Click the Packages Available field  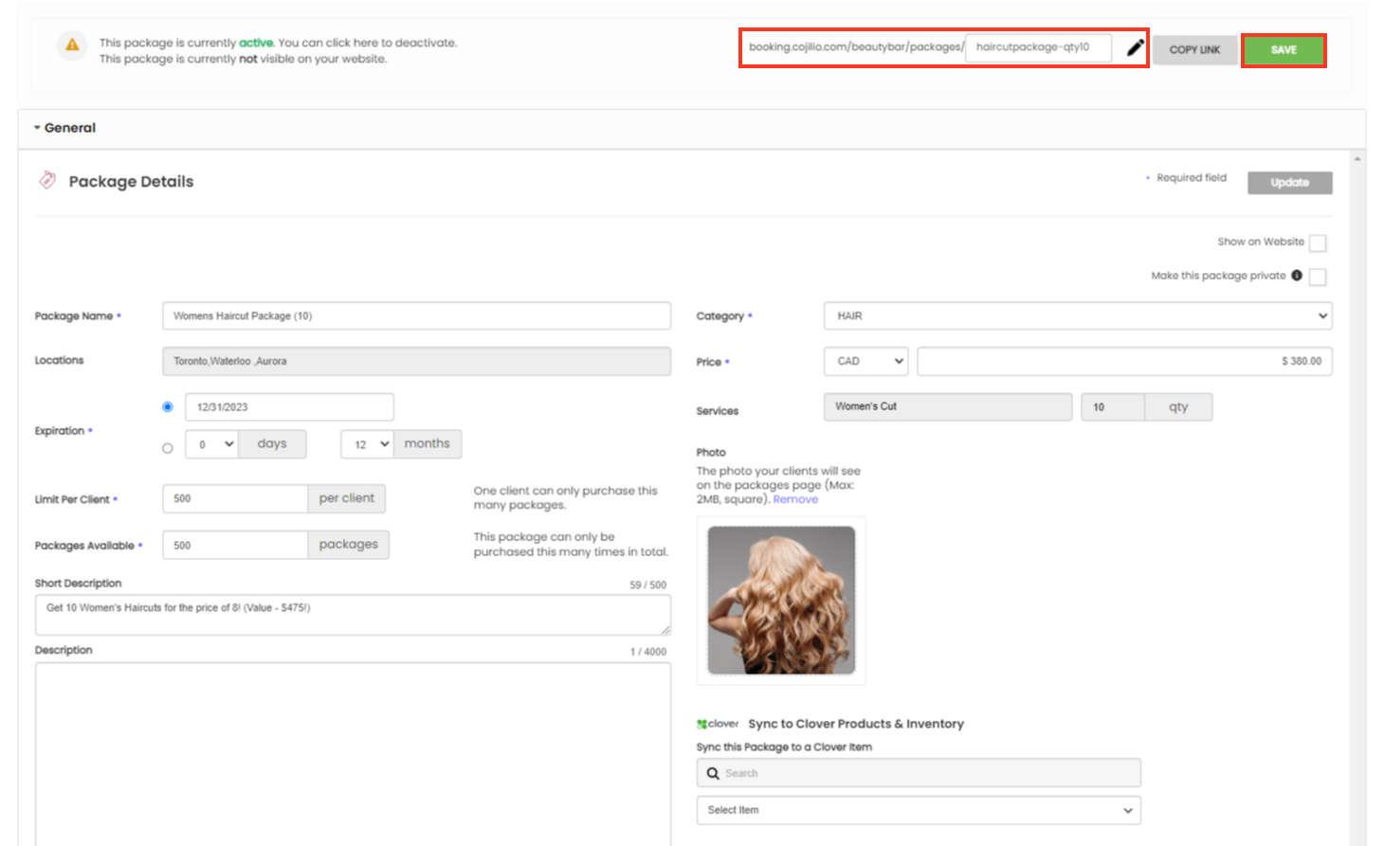(x=235, y=545)
